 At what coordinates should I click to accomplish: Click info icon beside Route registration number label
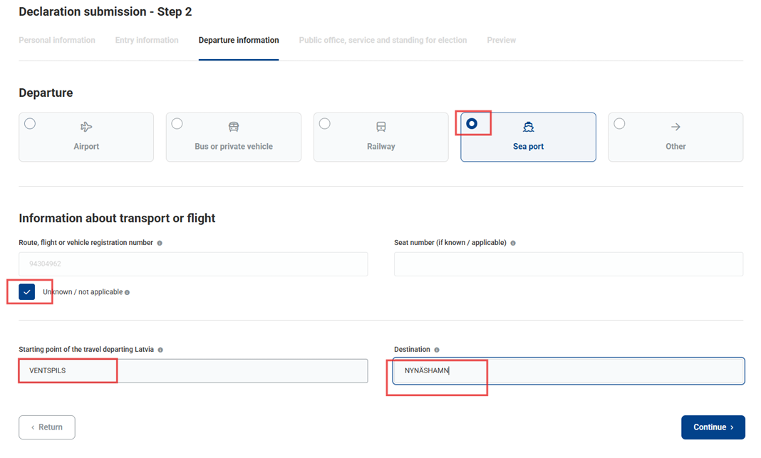pos(160,243)
